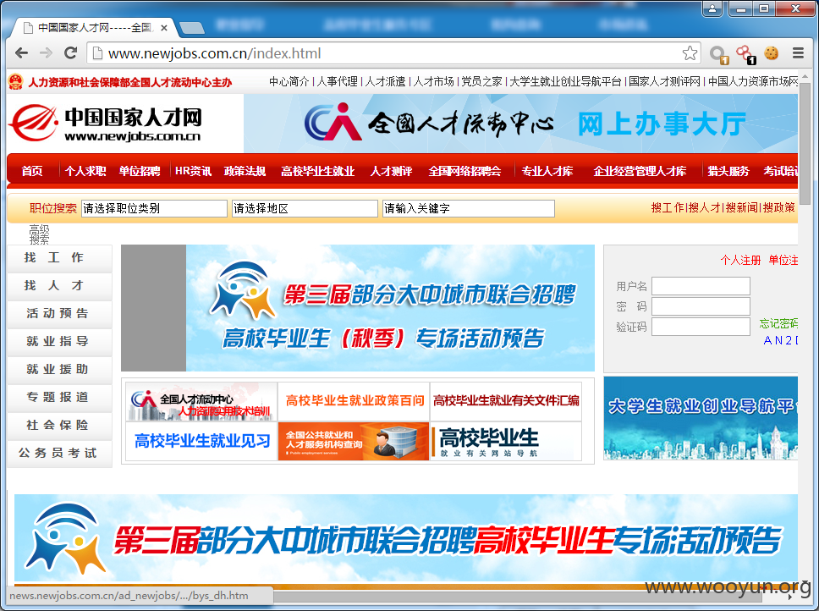Click the 用户名 input field
Screen dimensions: 819x611
click(x=701, y=286)
